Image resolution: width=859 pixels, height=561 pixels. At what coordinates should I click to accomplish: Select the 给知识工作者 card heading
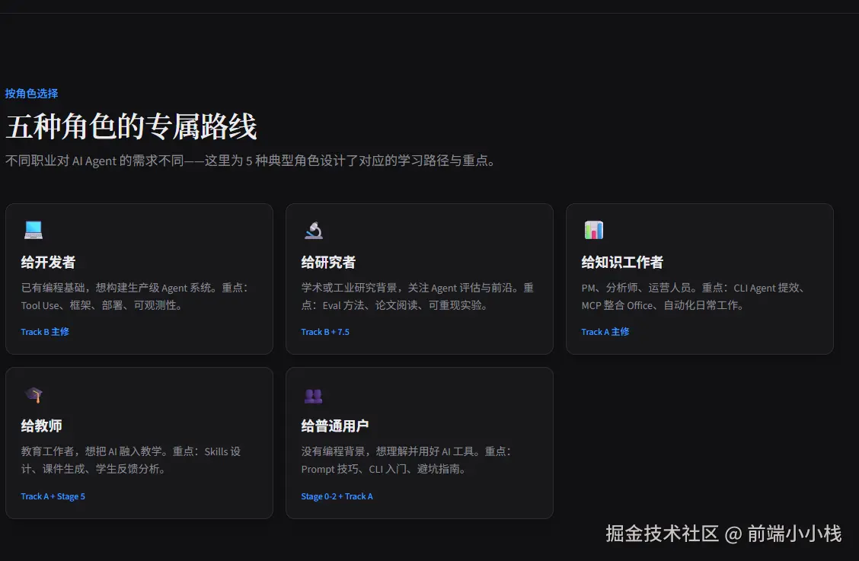click(x=622, y=263)
